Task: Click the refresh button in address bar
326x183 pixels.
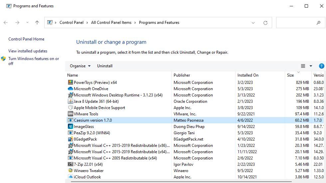Action: tap(265, 23)
